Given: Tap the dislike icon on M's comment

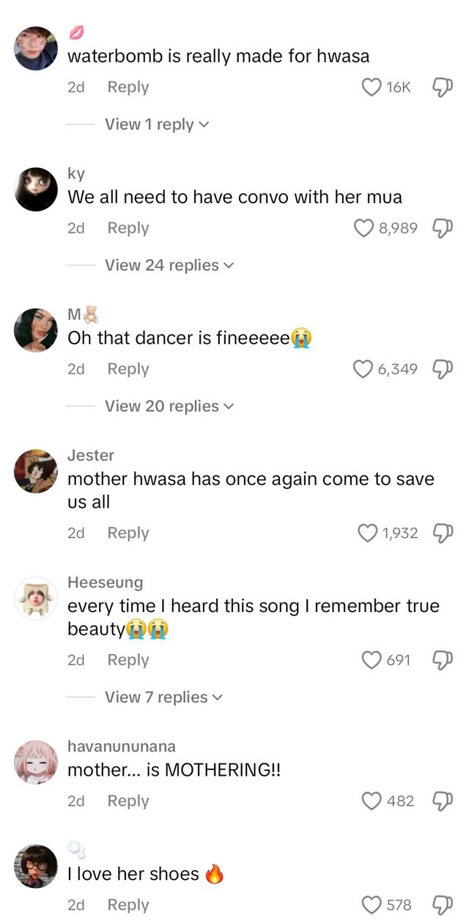Looking at the screenshot, I should pyautogui.click(x=443, y=369).
